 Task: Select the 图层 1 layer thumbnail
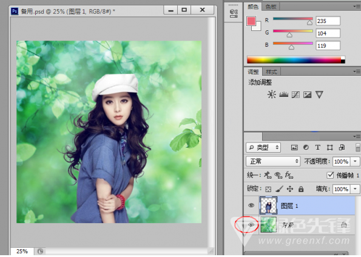pyautogui.click(x=268, y=205)
